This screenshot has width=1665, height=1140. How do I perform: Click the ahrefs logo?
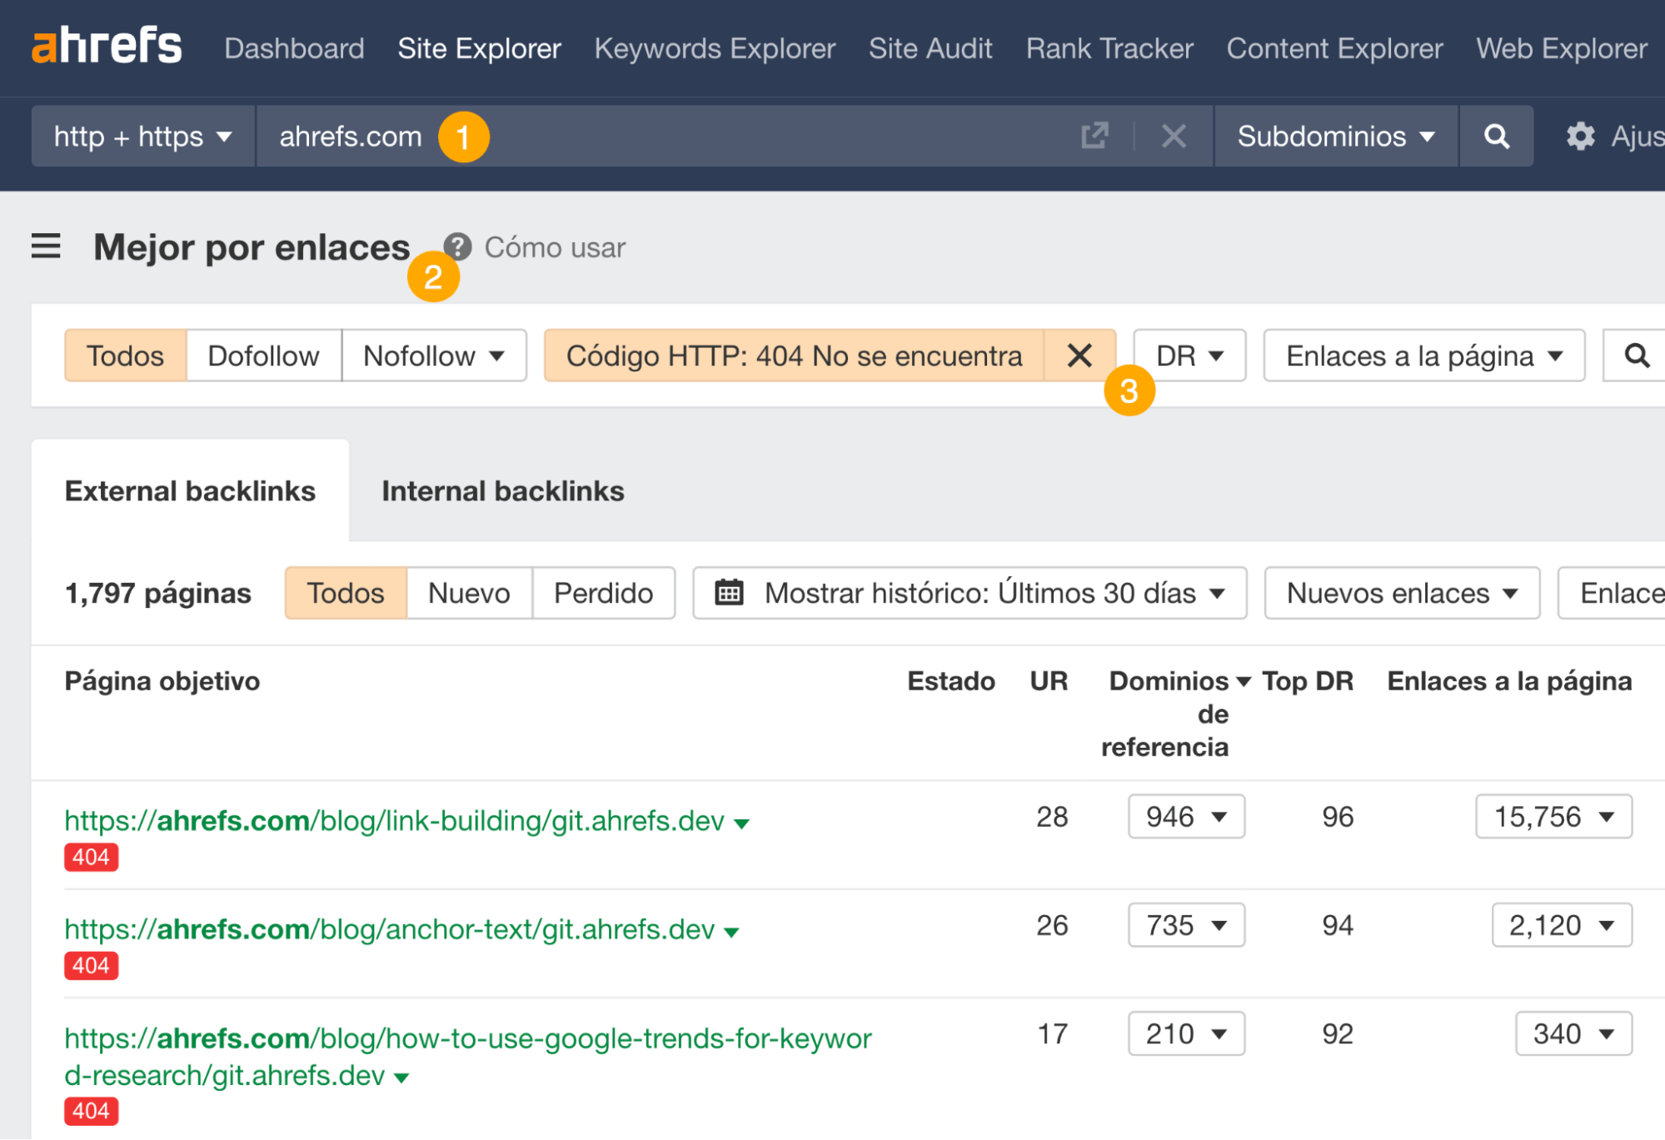pyautogui.click(x=105, y=47)
